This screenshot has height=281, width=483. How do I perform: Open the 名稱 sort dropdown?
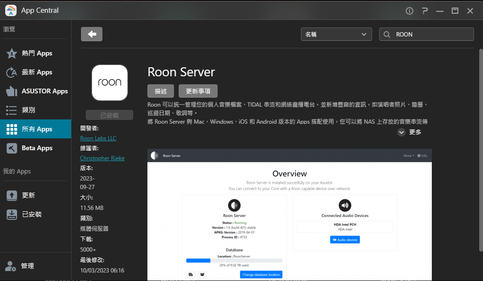click(x=336, y=34)
